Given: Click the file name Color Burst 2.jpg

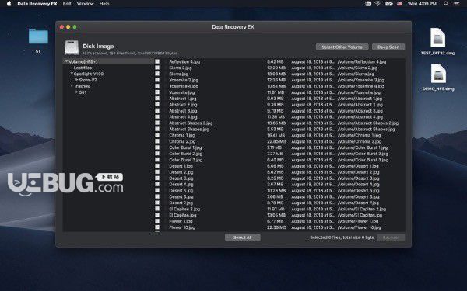Looking at the screenshot, I should 185,154.
